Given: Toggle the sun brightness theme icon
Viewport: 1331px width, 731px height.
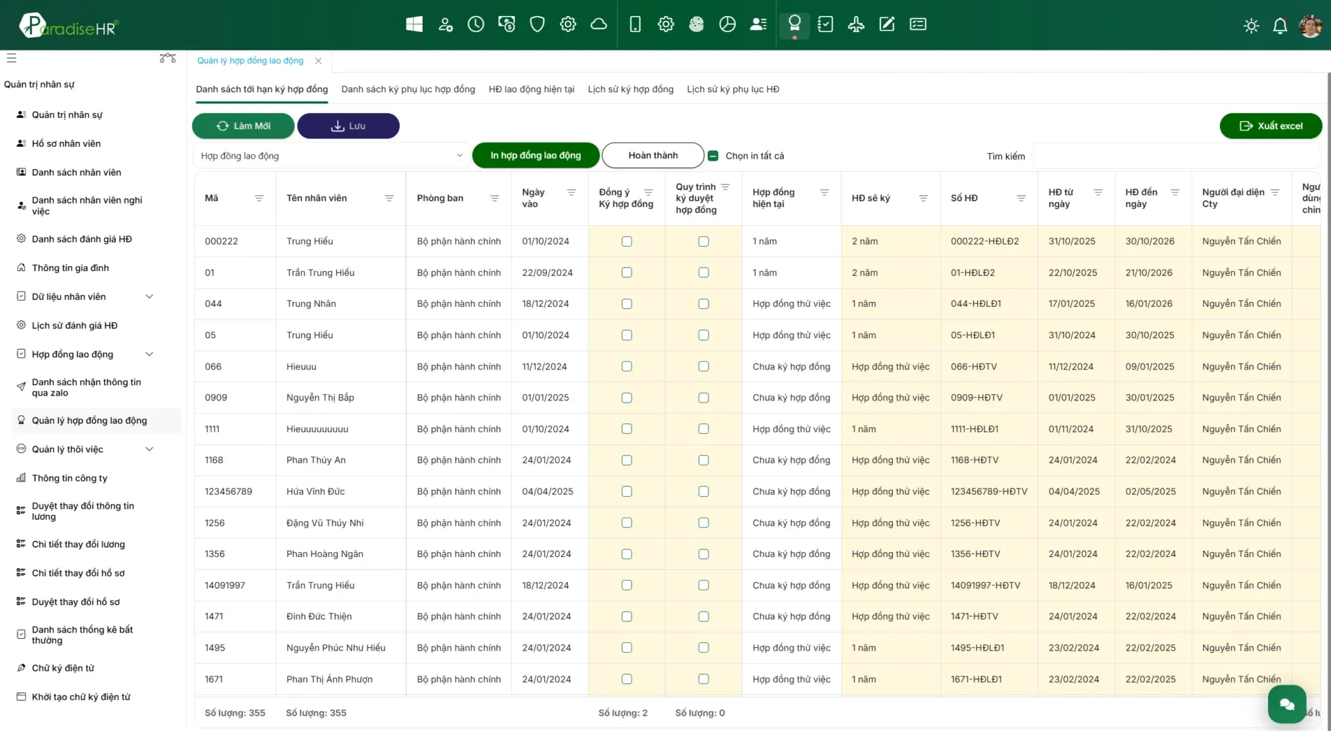Looking at the screenshot, I should [x=1251, y=26].
